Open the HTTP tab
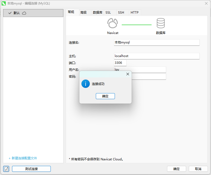 point(135,13)
